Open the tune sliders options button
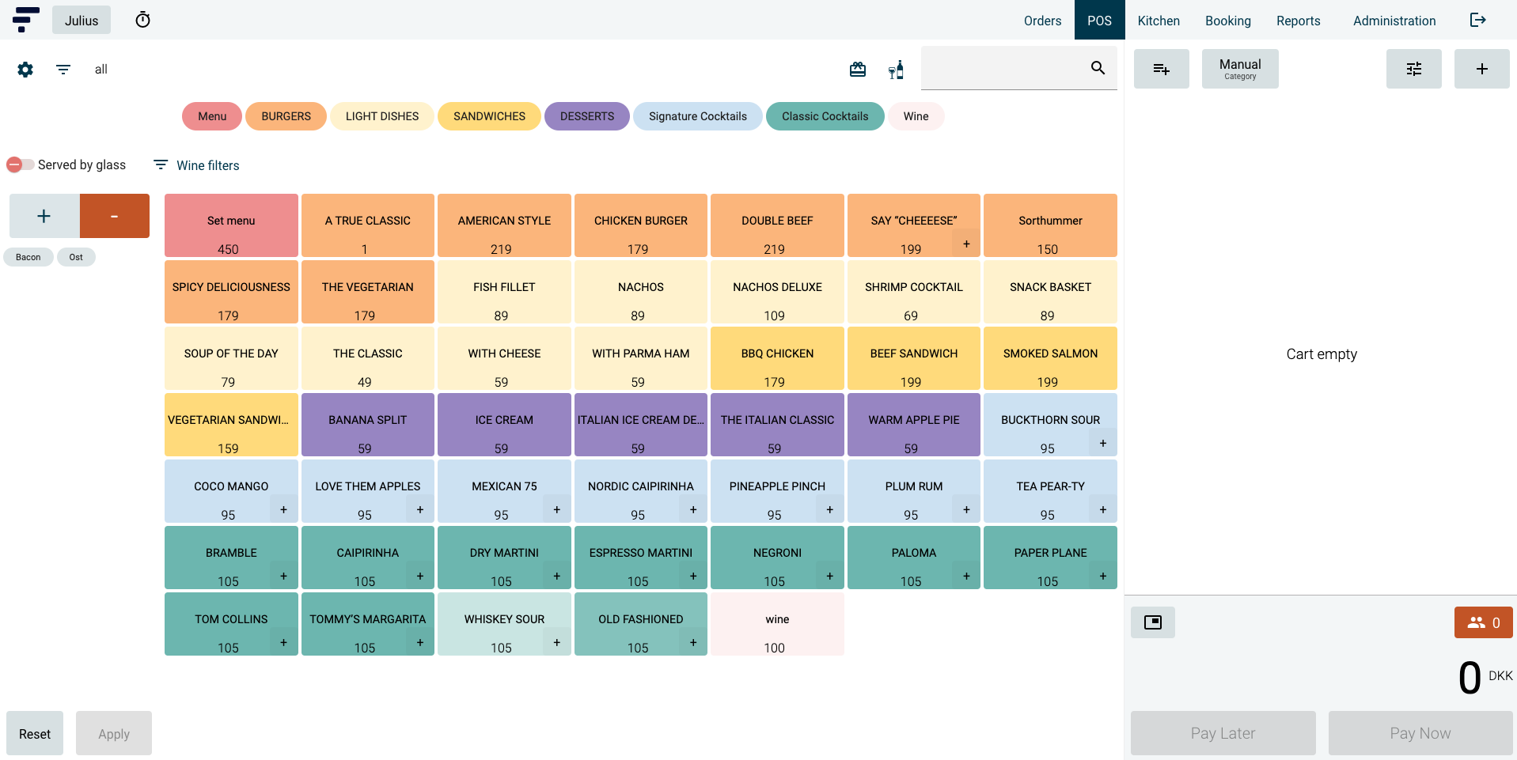The height and width of the screenshot is (760, 1517). pos(1413,69)
